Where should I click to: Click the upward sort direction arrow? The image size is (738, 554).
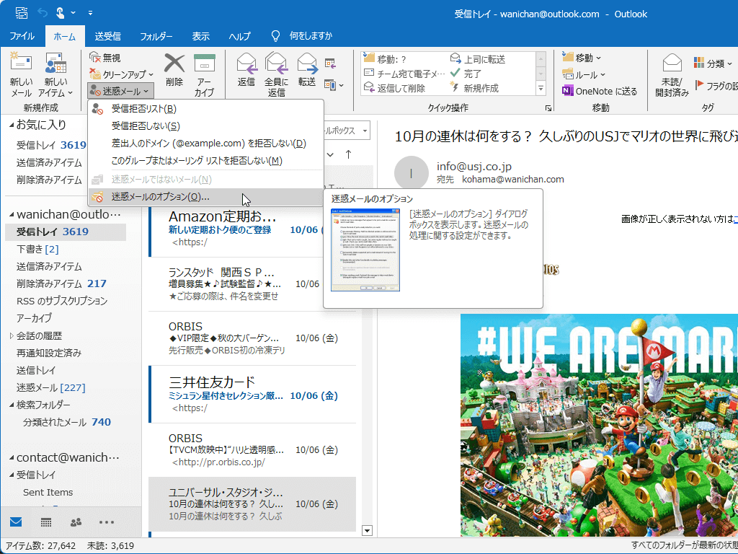coord(348,154)
